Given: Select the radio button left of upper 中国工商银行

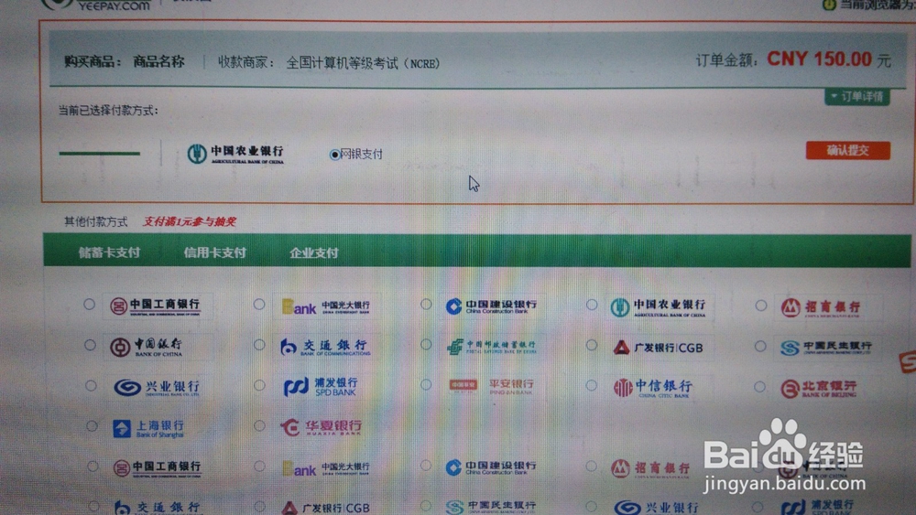Looking at the screenshot, I should 89,304.
